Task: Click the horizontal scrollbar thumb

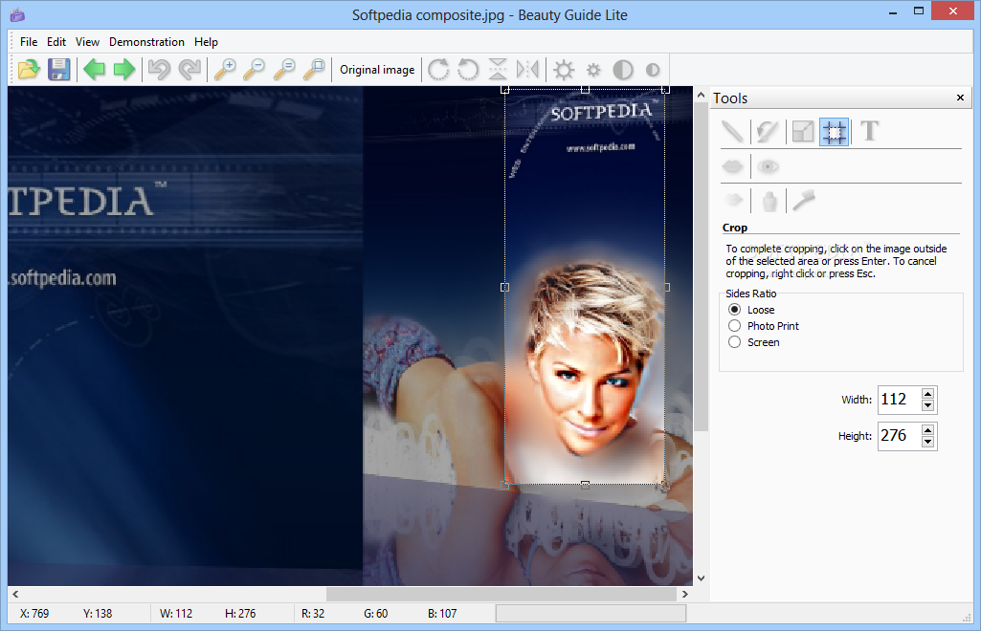Action: (502, 594)
